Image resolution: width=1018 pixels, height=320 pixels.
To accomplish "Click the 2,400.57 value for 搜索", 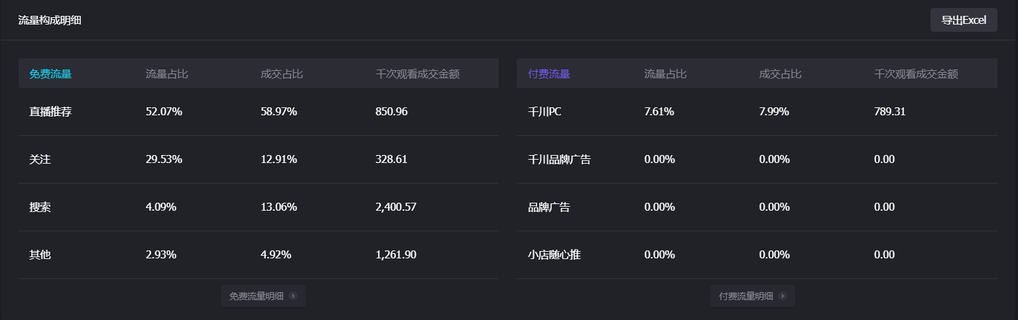I will (396, 207).
